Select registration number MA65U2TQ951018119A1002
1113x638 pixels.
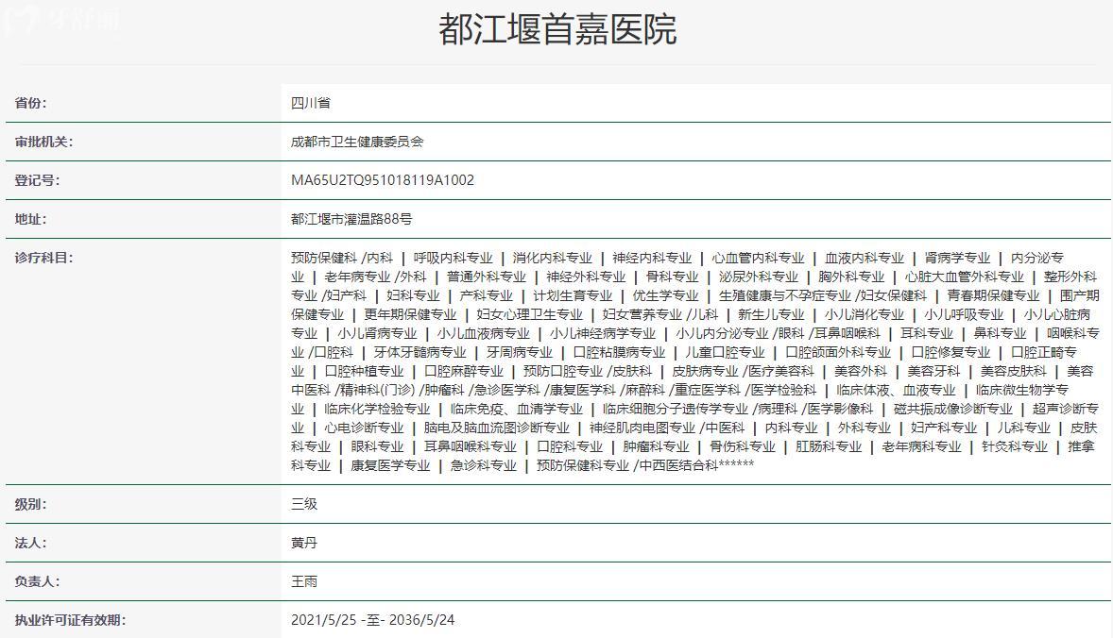383,180
